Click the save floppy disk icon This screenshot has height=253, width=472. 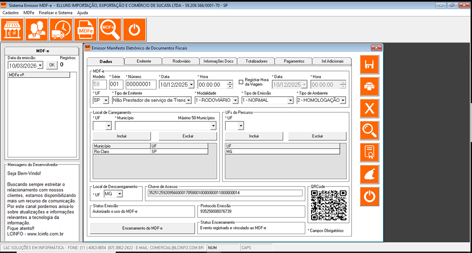coord(370,65)
